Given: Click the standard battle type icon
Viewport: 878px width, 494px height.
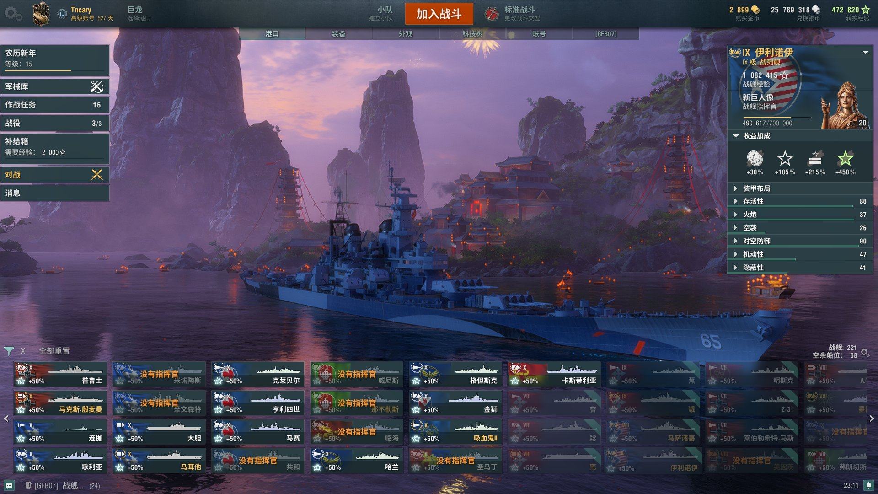Looking at the screenshot, I should click(492, 14).
